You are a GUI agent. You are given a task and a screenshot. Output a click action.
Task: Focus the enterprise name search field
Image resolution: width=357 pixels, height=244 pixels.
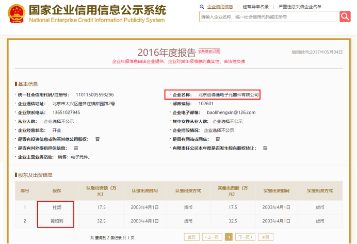tap(269, 17)
